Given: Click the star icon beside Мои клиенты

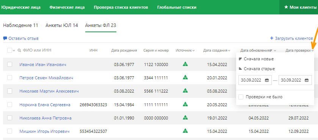Looking at the screenshot, I should (x=286, y=7).
